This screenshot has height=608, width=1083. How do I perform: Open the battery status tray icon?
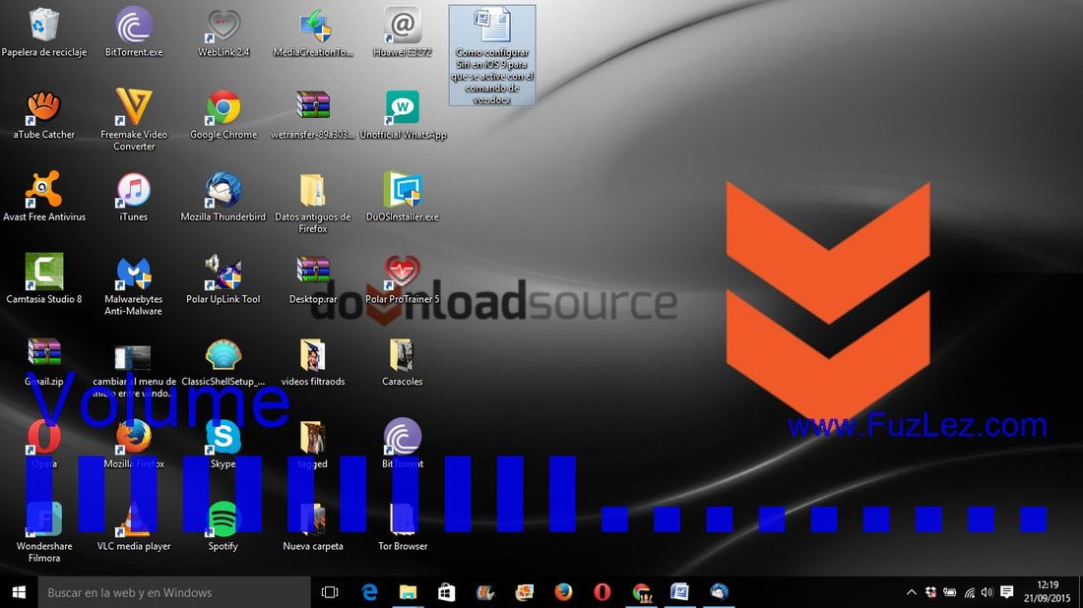tap(950, 592)
